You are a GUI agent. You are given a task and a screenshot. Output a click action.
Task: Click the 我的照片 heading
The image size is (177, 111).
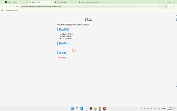point(64,43)
